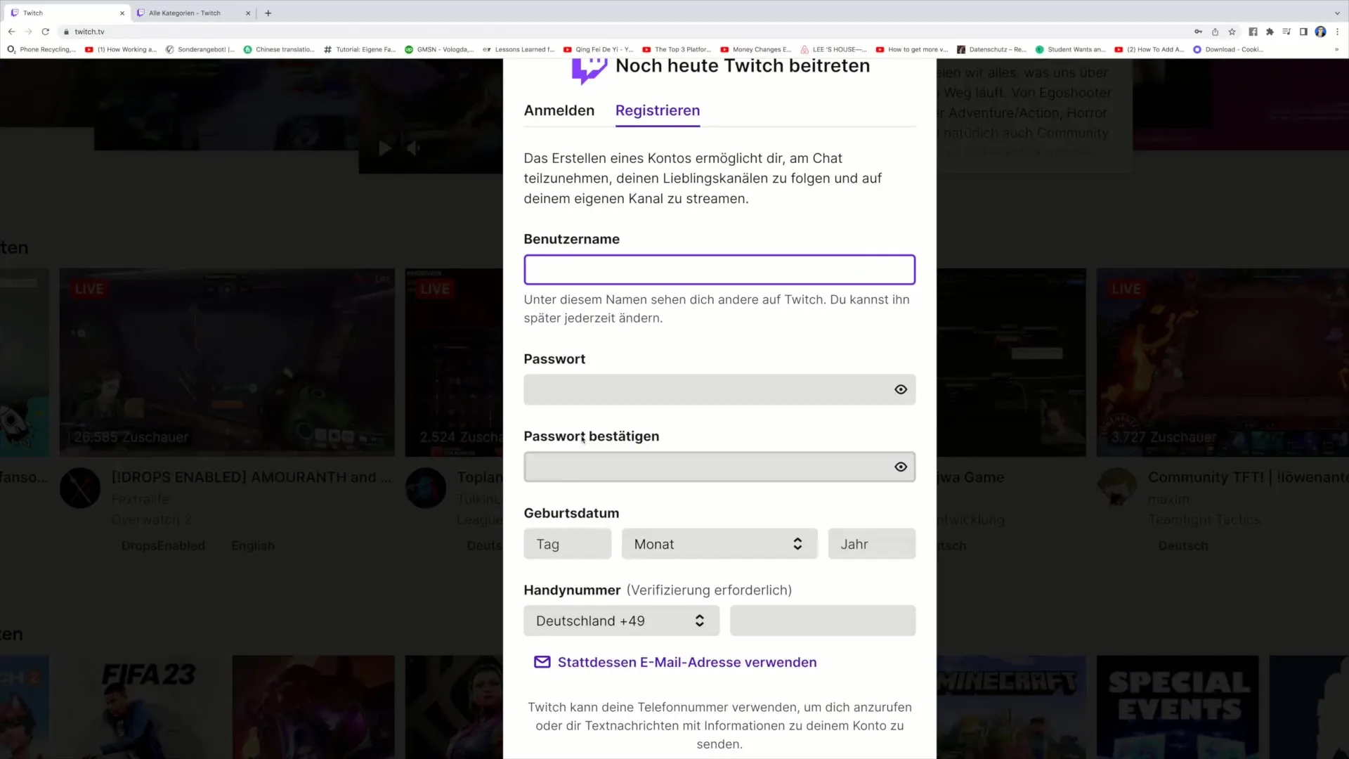Open the media controls queue icon
1349x759 pixels.
coord(1286,32)
